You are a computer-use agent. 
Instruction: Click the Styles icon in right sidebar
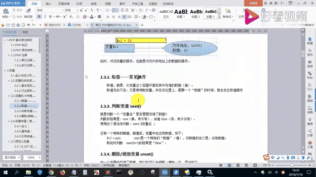pos(310,50)
